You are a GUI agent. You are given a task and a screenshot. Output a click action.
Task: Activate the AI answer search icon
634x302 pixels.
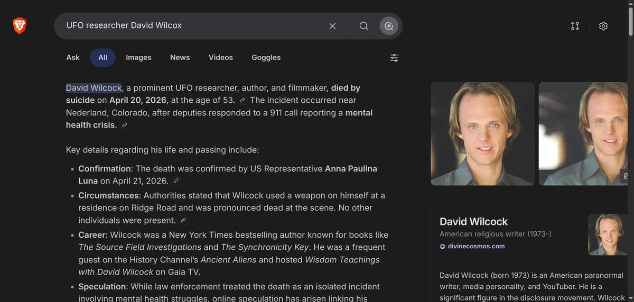389,26
